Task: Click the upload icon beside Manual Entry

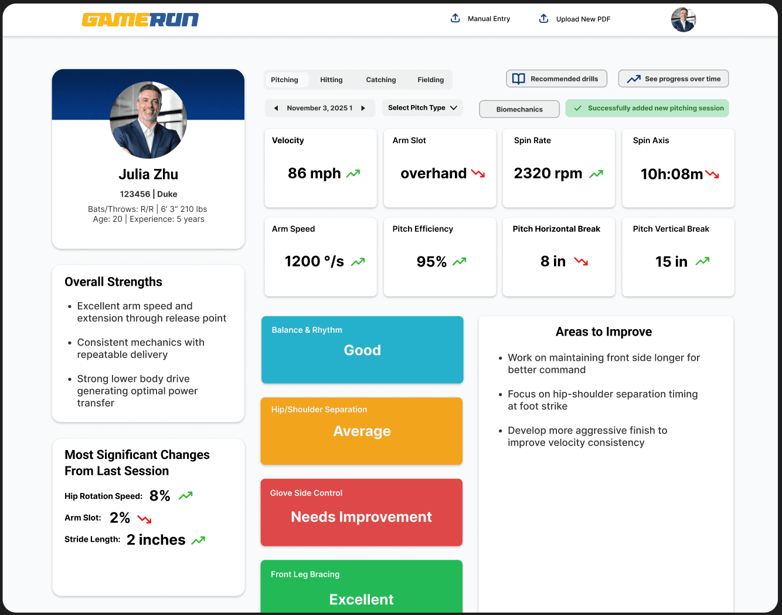Action: 455,18
